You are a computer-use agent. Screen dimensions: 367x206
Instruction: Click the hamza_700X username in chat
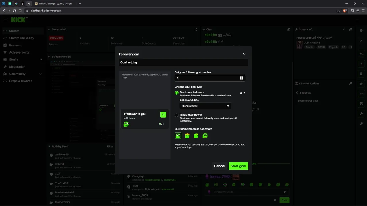[x=220, y=177]
